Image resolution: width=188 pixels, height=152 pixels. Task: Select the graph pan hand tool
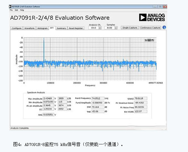click(x=152, y=40)
